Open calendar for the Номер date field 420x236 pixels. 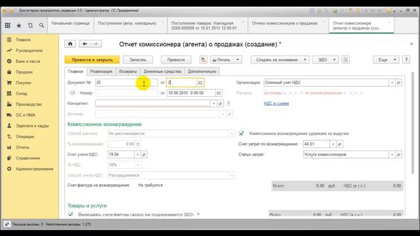tap(219, 93)
